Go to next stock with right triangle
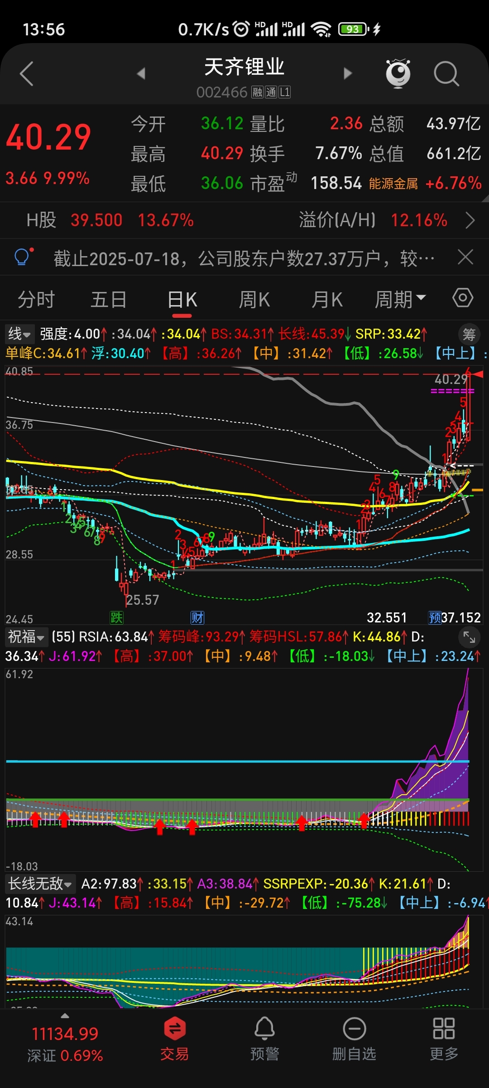 [347, 73]
